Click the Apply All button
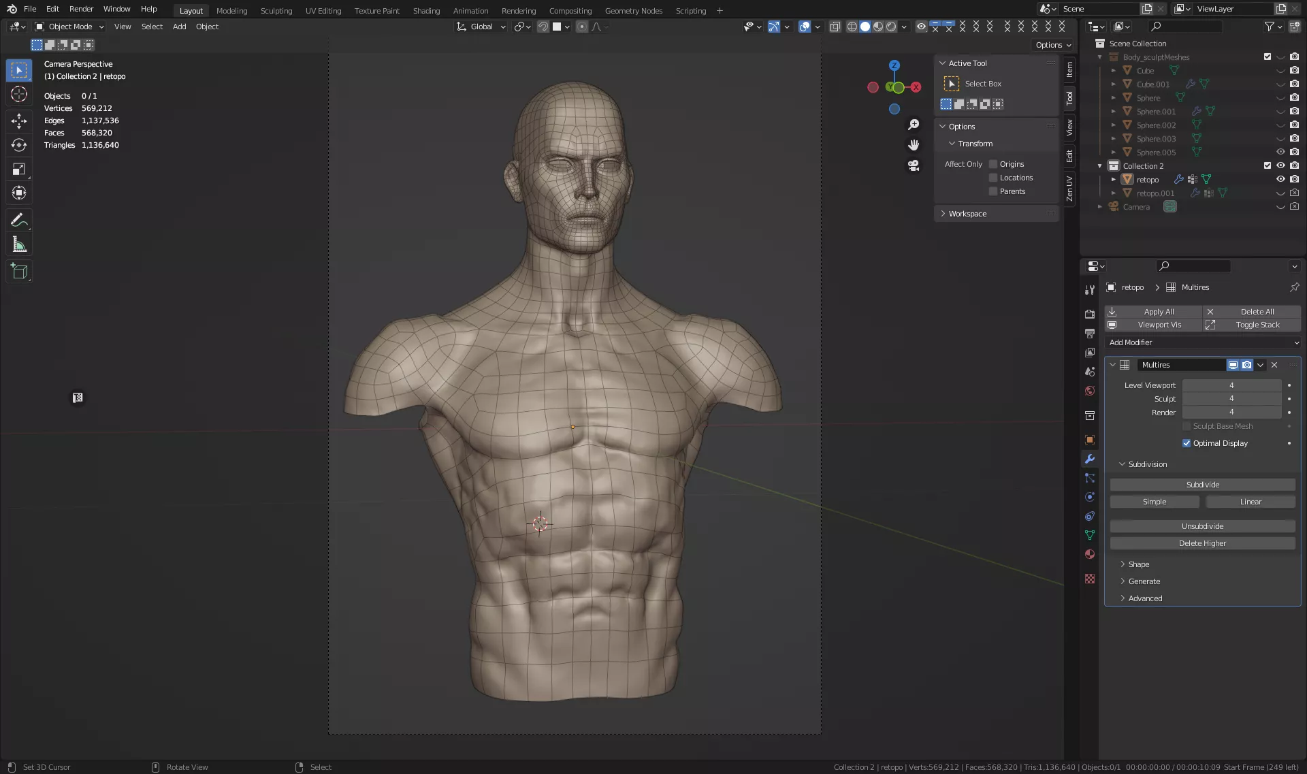The width and height of the screenshot is (1307, 774). click(1159, 312)
